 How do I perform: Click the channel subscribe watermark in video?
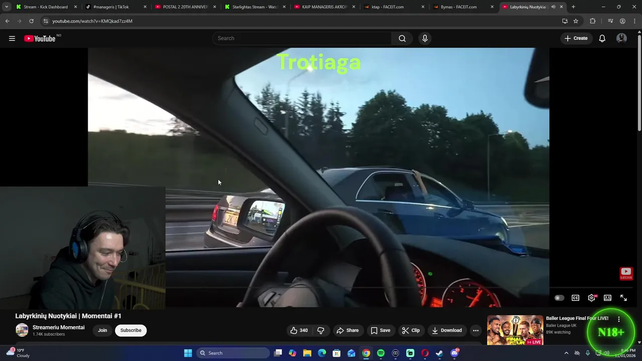(x=626, y=273)
